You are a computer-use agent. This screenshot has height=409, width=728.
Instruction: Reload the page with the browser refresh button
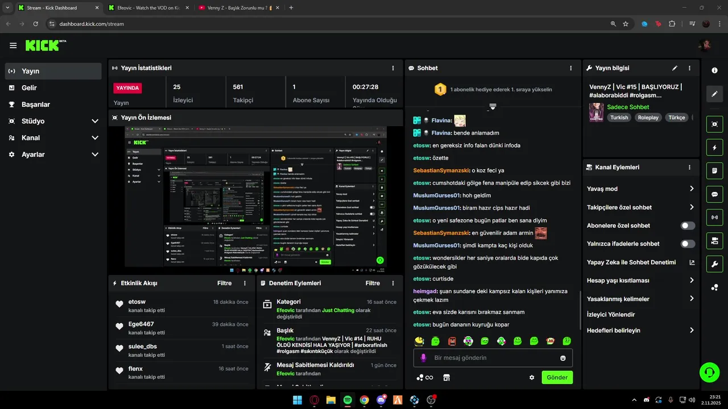(36, 24)
